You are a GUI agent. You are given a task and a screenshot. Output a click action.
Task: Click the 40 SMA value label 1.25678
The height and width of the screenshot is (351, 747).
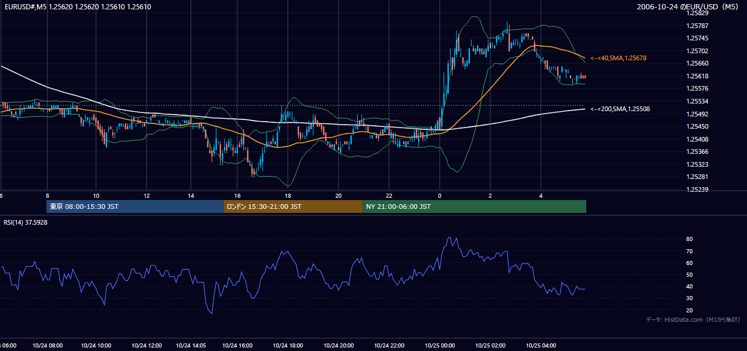pyautogui.click(x=618, y=58)
